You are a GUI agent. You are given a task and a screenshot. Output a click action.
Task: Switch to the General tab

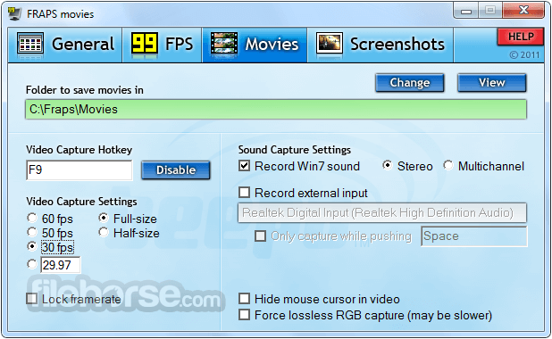pos(65,45)
